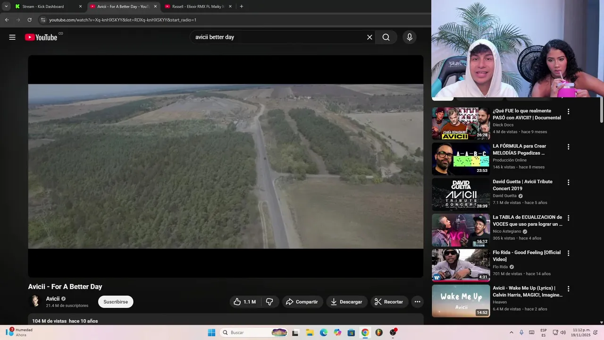This screenshot has width=604, height=340.
Task: Open options for La TABLA de ECUALIZACION video
Action: tap(568, 218)
